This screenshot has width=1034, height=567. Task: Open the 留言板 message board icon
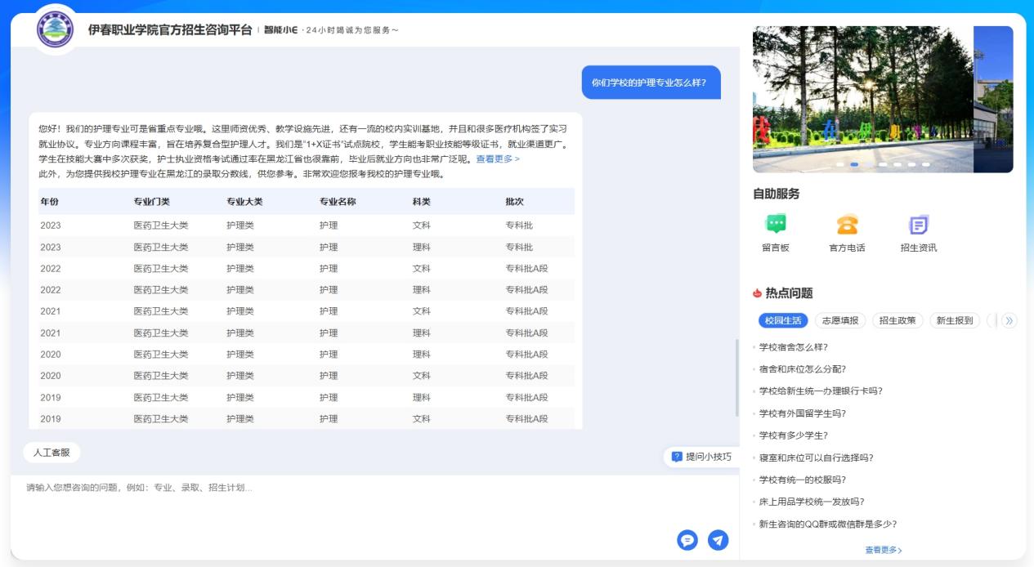(x=775, y=224)
